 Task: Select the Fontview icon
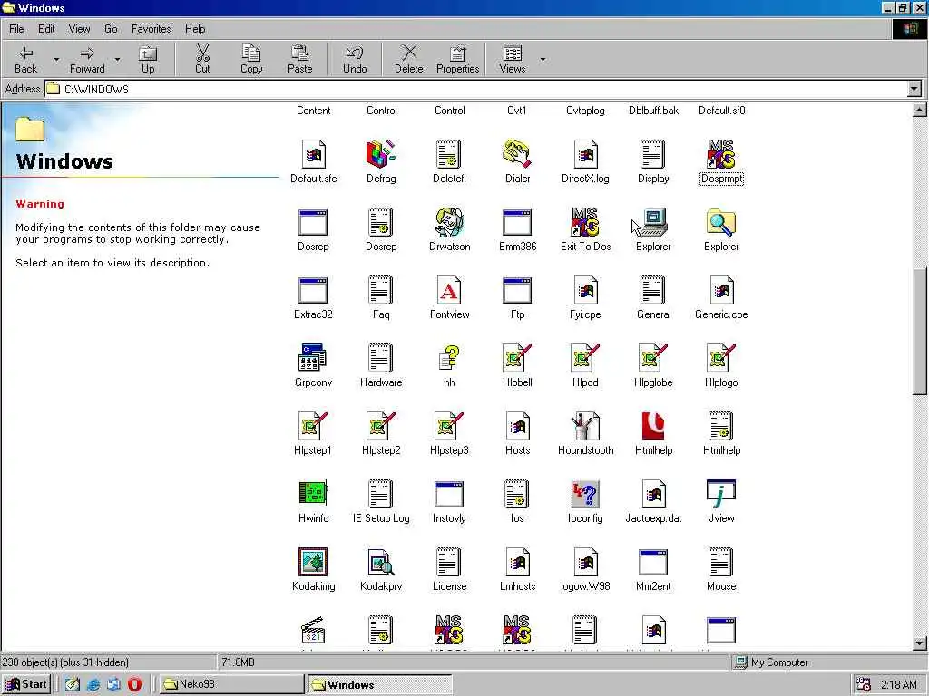click(x=449, y=290)
